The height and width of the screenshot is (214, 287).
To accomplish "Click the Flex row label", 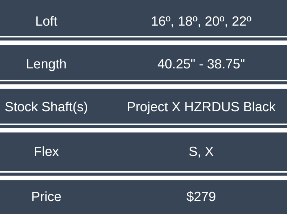I will (46, 152).
